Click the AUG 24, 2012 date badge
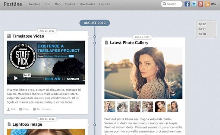Screen dimensions: 220x135 click(x=47, y=119)
